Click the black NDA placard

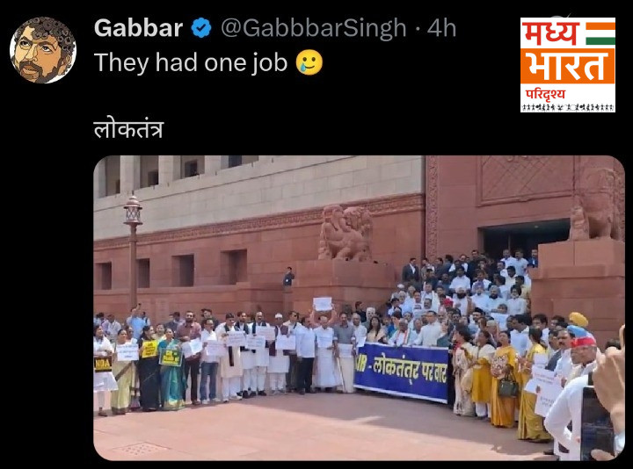[103, 364]
